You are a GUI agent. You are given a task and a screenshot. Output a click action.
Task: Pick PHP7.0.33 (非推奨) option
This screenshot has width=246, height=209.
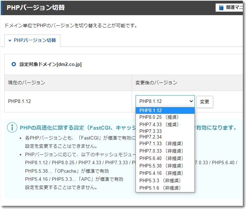point(165,151)
